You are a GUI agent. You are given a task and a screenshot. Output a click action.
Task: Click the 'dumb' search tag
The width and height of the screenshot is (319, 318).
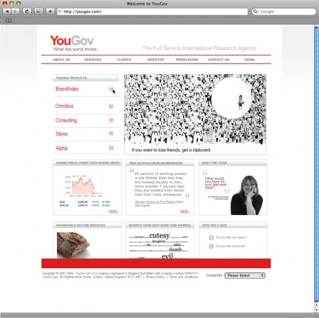pos(175,249)
